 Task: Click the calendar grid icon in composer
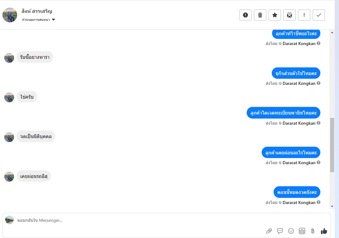point(302,231)
